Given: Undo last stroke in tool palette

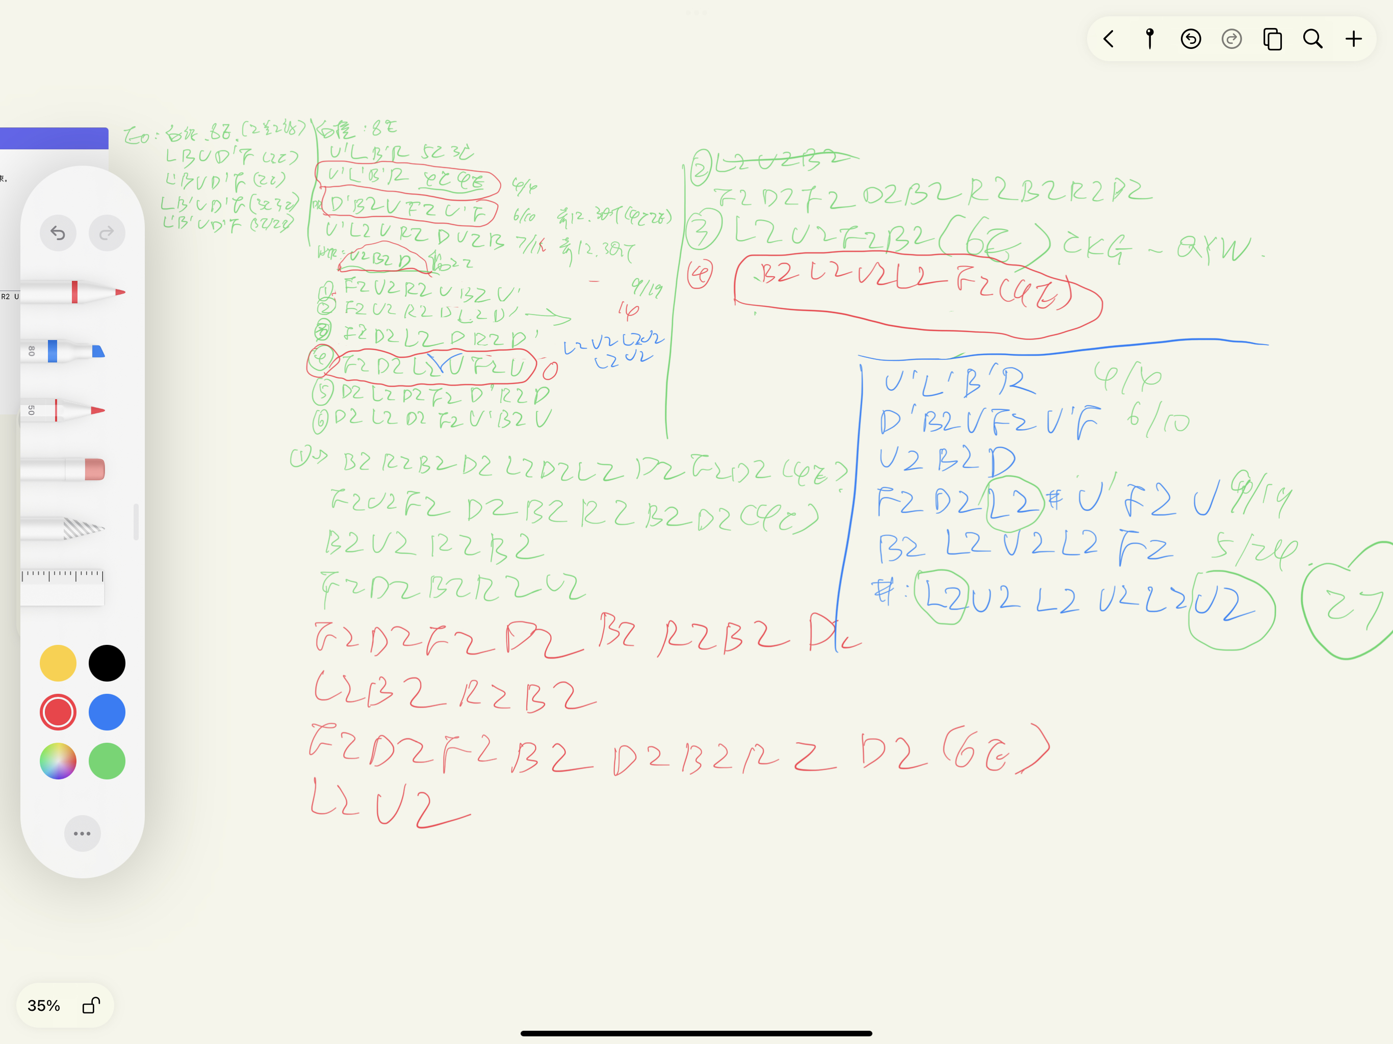Looking at the screenshot, I should click(58, 233).
